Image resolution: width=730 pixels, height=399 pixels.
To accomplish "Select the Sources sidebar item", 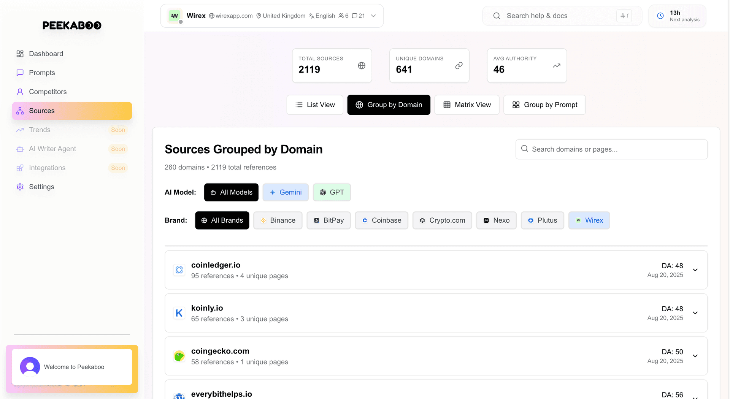I will pos(72,111).
